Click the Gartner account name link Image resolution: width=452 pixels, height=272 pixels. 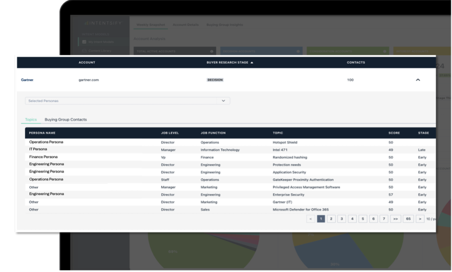tap(27, 80)
